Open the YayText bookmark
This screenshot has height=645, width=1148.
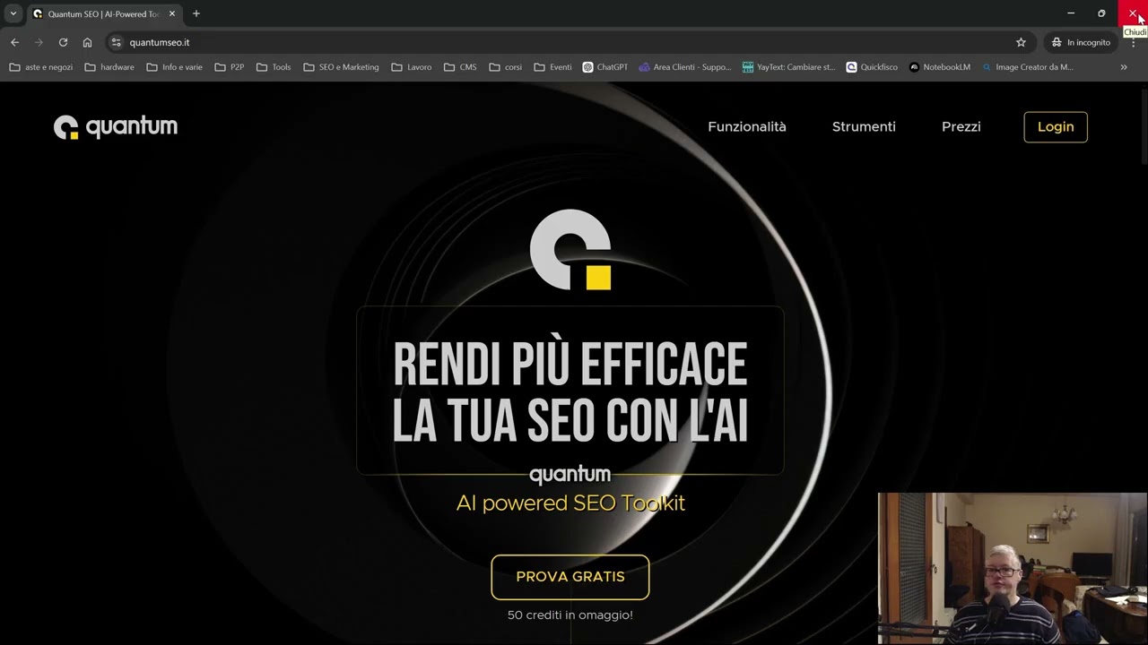[x=789, y=67]
